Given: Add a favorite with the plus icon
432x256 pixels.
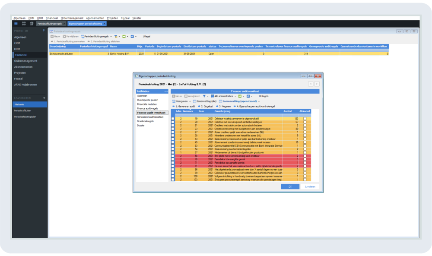Looking at the screenshot, I should [44, 98].
